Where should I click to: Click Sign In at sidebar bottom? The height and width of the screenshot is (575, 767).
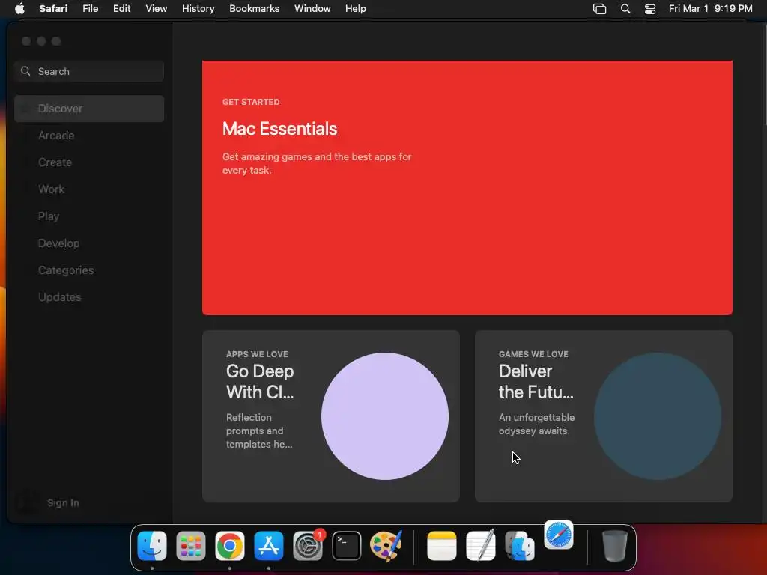click(63, 502)
